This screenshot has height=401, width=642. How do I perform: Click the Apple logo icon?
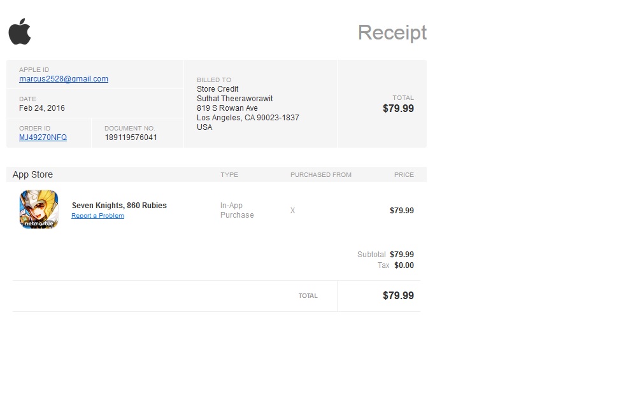20,32
